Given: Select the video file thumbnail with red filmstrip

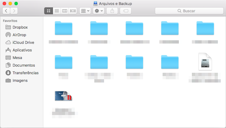Looking at the screenshot, I should pos(63,96).
